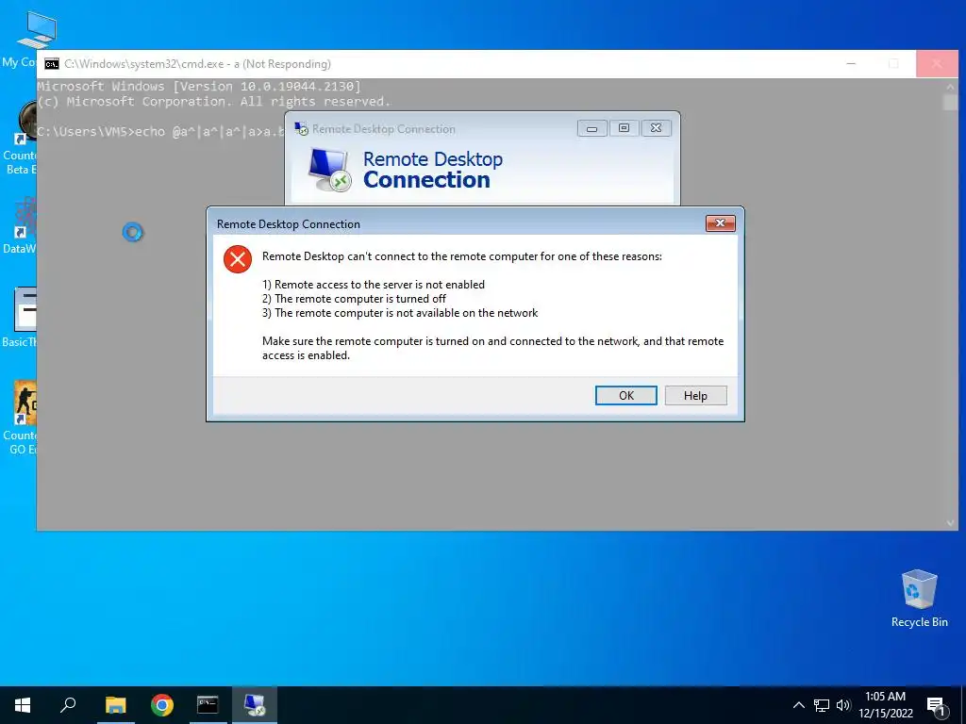Click the 'Microsoft Windows [Version 10.0.19044.2130]' line
Viewport: 966px width, 724px height.
coord(199,86)
